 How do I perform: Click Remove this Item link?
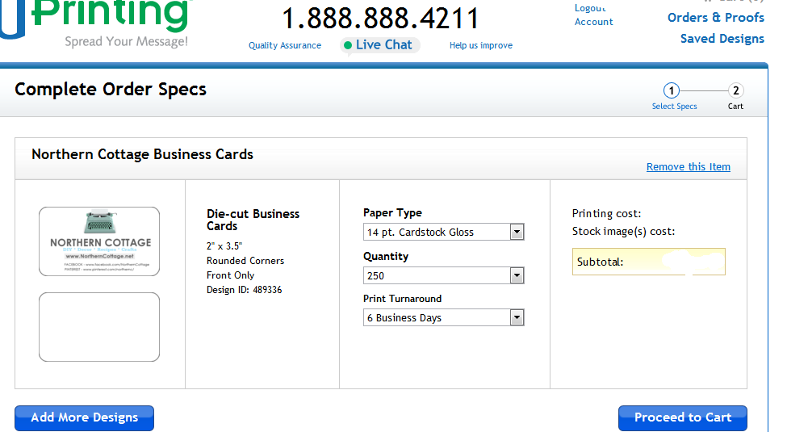pyautogui.click(x=689, y=167)
